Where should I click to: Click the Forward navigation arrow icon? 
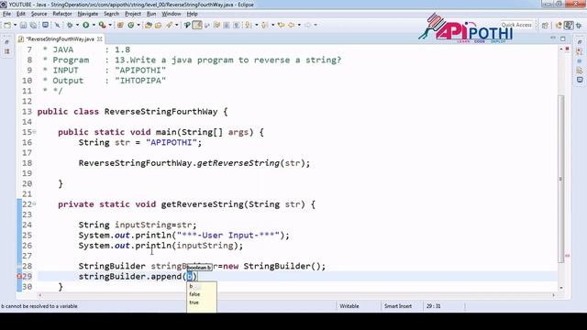[308, 25]
